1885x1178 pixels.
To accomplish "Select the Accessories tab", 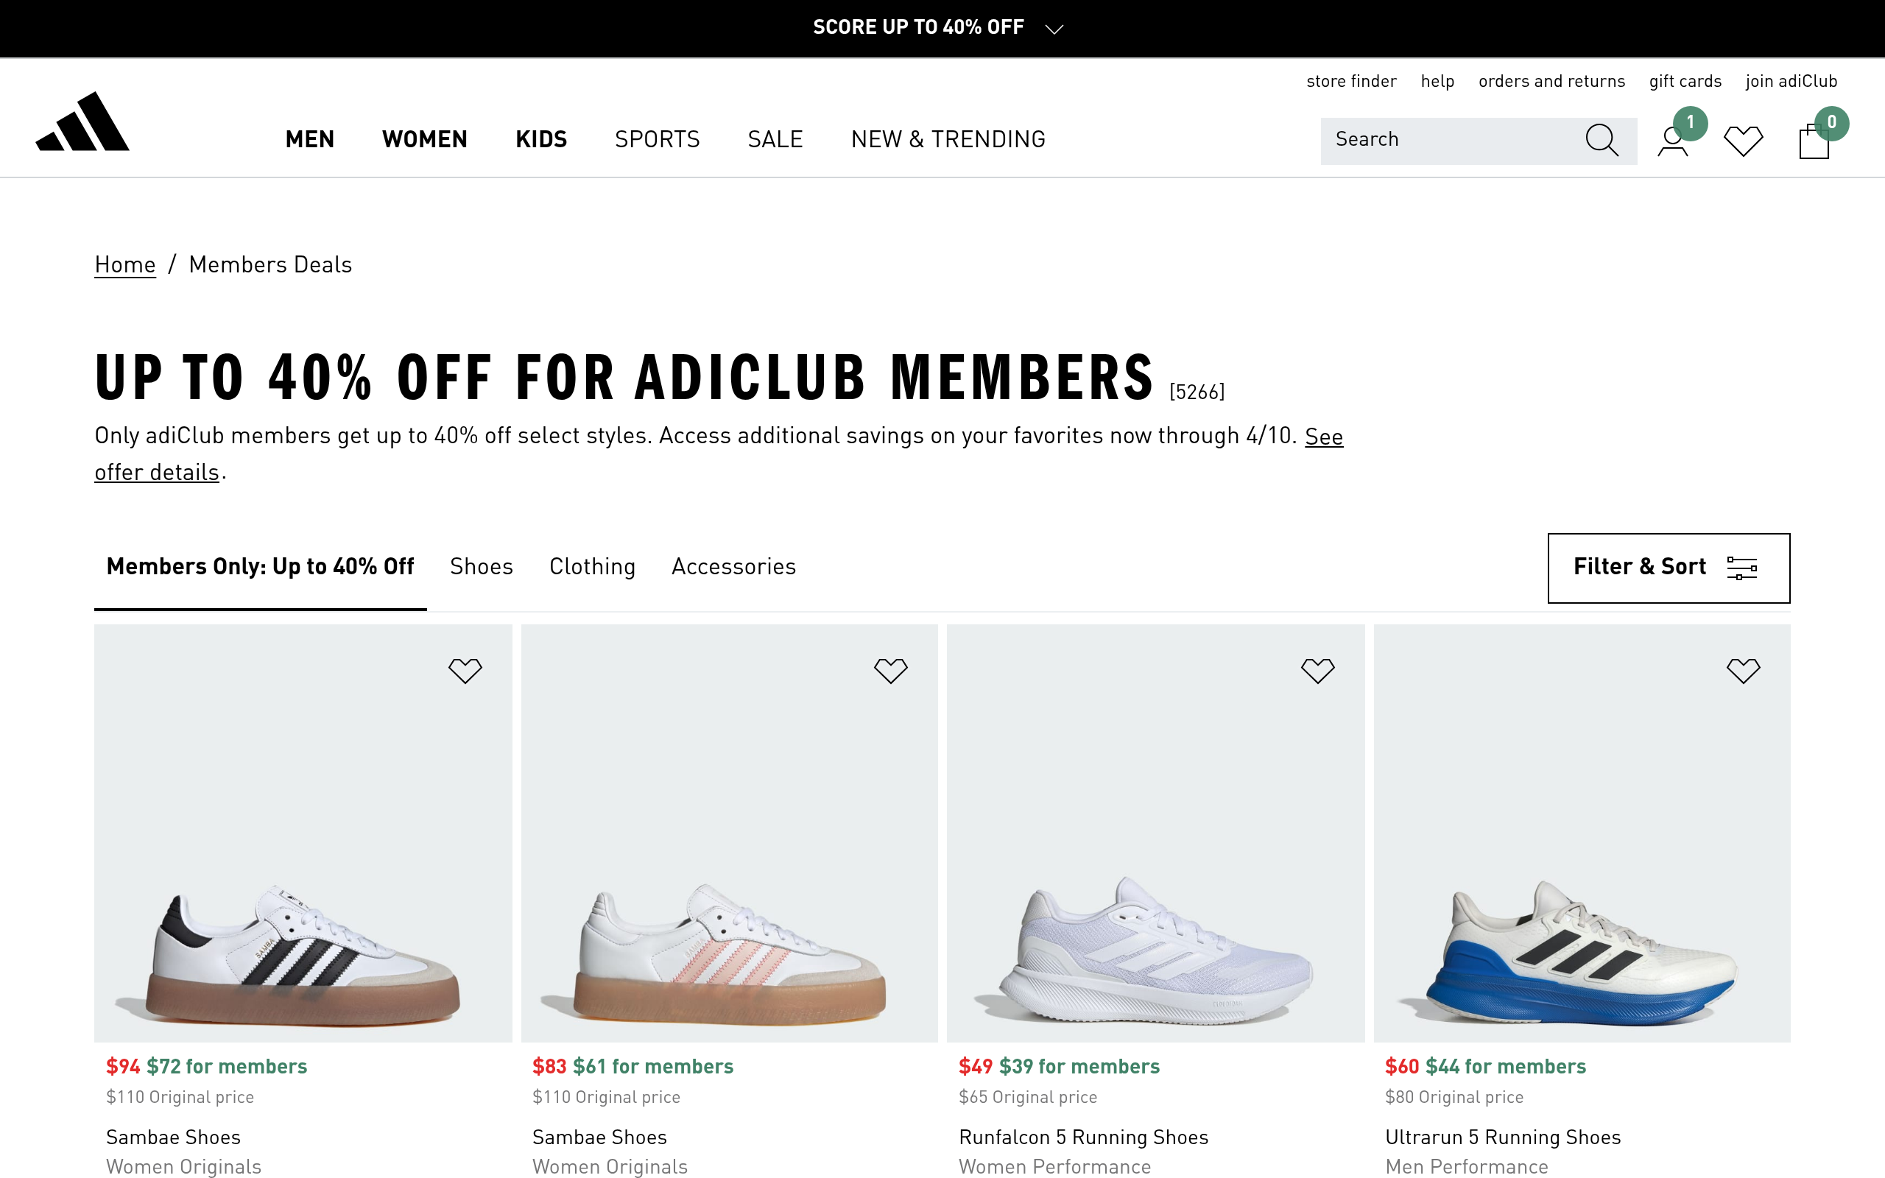I will click(x=733, y=566).
